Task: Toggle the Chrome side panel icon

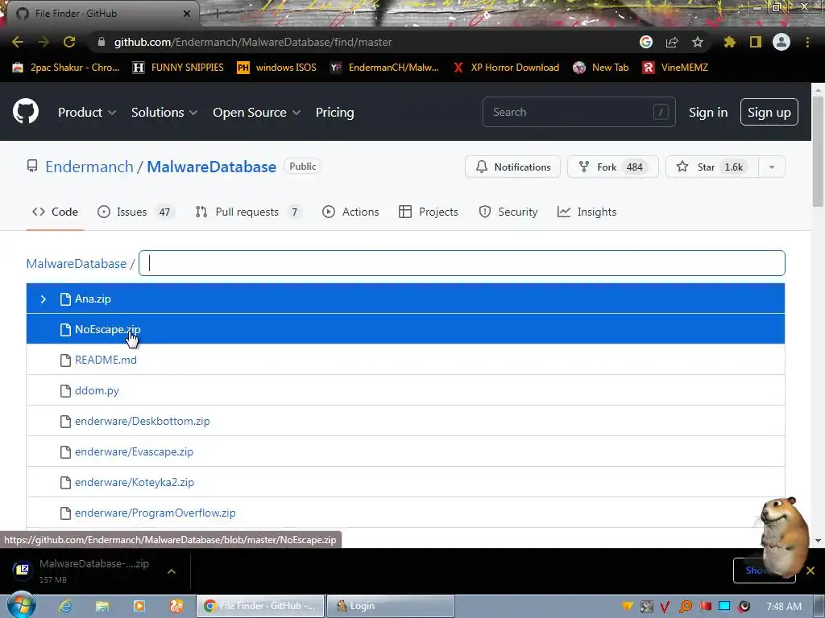Action: [756, 42]
